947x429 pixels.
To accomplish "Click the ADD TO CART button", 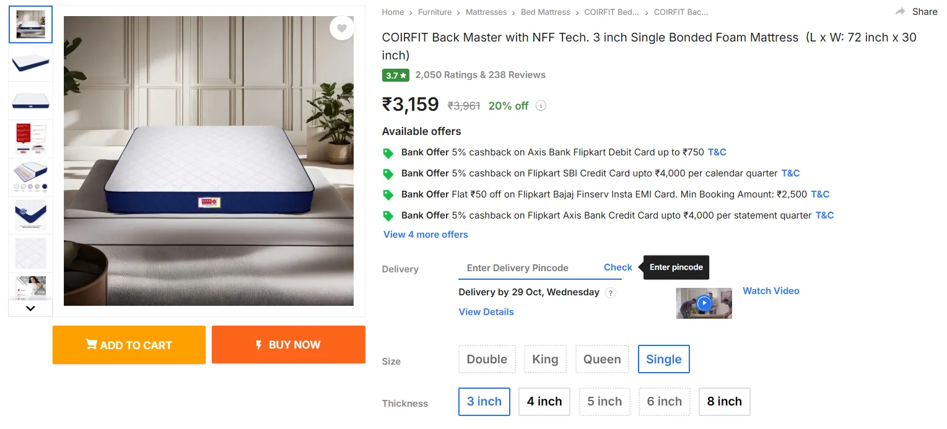I will coord(129,345).
